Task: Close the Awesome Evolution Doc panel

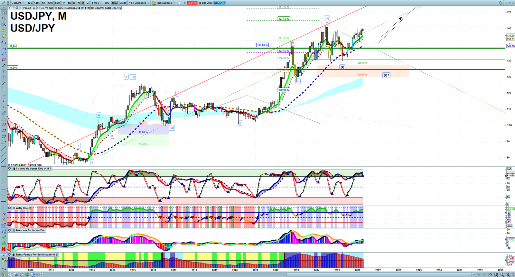Action: point(10,230)
